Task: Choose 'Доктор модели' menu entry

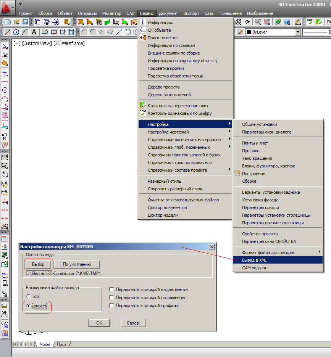Action: pos(185,215)
